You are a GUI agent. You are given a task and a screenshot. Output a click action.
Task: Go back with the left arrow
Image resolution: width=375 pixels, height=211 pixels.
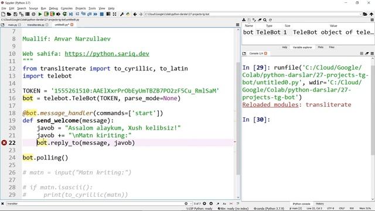[135, 14]
